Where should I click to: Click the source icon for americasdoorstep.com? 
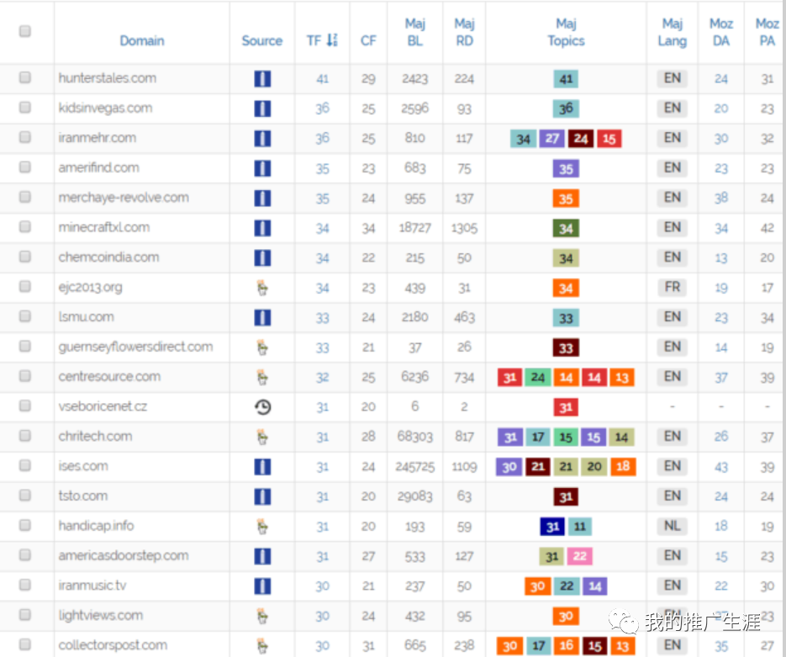[x=262, y=556]
